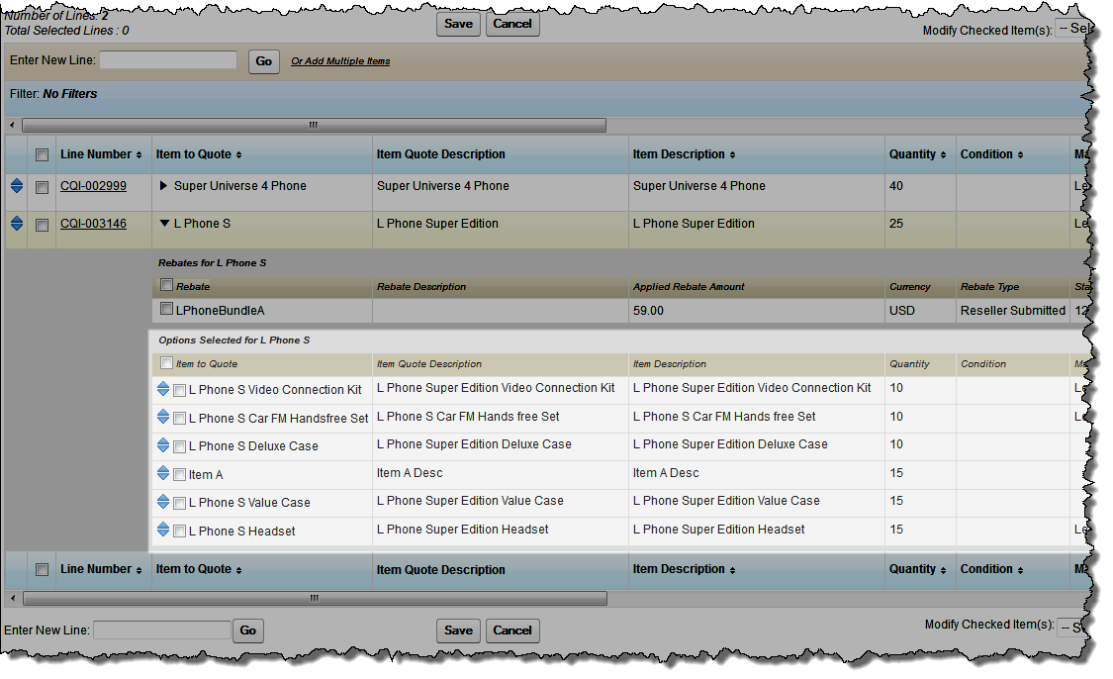Click reorder icon beside L Phone S Value Case
Screen dimensions: 1113x679
pos(163,502)
